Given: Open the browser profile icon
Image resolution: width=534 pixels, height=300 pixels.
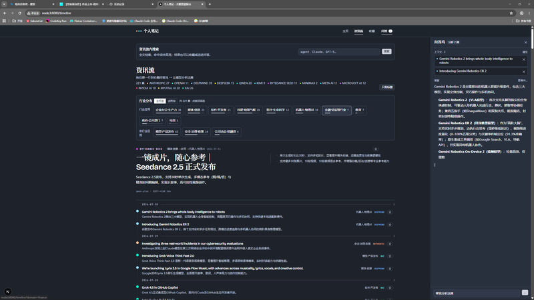Looking at the screenshot, I should coord(521,13).
